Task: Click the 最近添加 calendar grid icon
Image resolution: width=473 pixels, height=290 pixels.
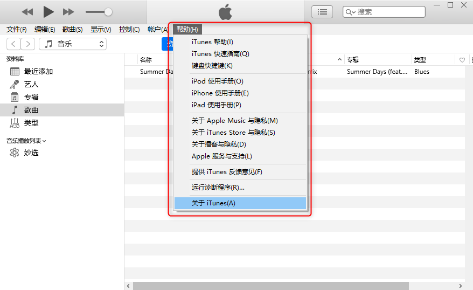Action: click(x=15, y=72)
